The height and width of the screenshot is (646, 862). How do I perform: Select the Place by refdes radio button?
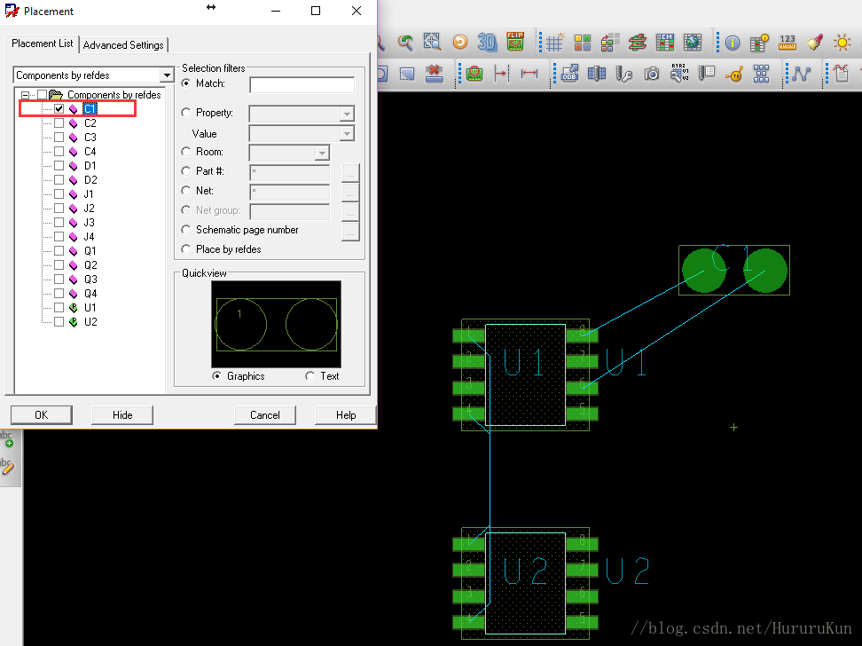point(186,249)
